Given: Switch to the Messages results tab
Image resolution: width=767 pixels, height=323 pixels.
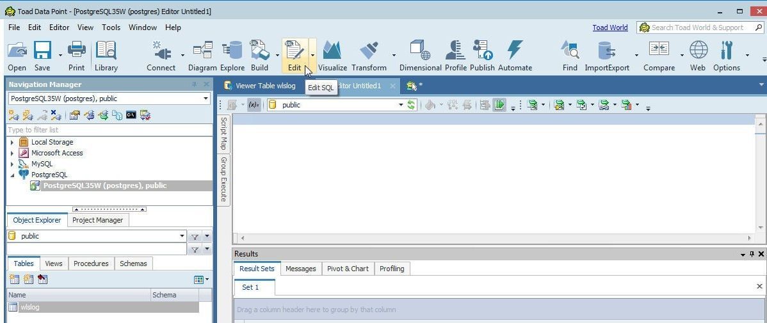Looking at the screenshot, I should 300,268.
